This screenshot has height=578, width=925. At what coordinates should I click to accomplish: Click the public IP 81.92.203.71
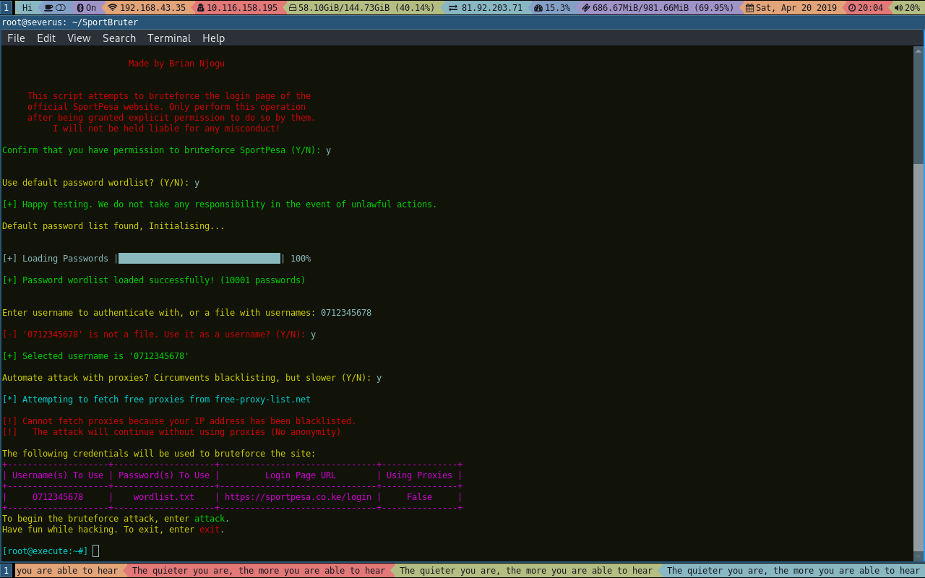491,7
